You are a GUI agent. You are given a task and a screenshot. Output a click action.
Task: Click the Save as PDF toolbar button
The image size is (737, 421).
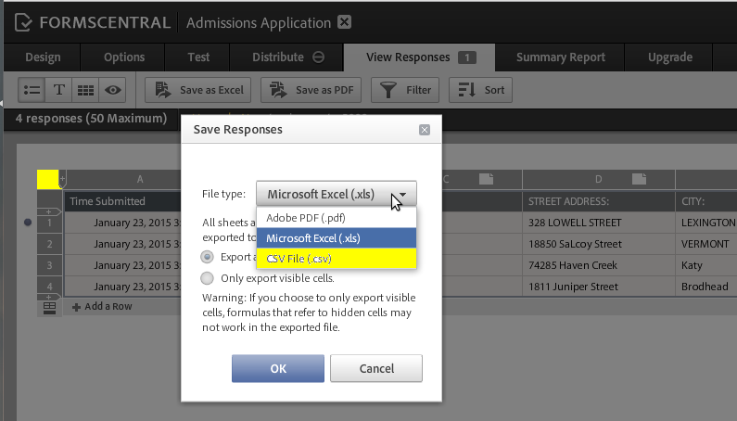pyautogui.click(x=311, y=90)
